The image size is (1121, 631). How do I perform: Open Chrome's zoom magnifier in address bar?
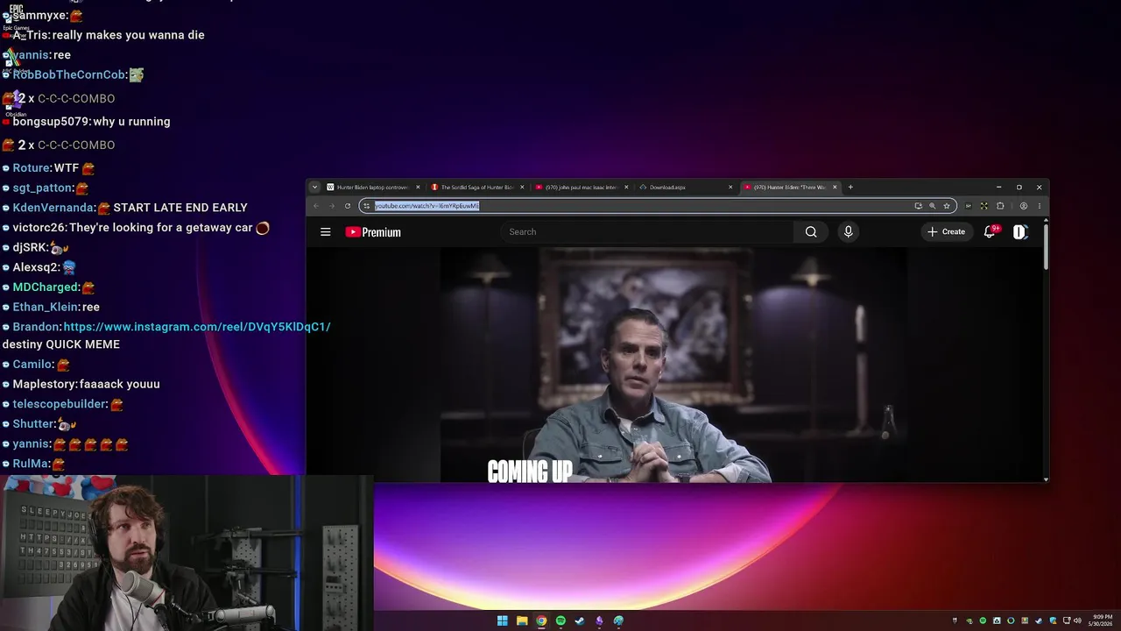point(932,206)
